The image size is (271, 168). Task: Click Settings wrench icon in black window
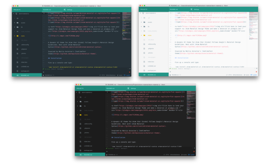128,88
